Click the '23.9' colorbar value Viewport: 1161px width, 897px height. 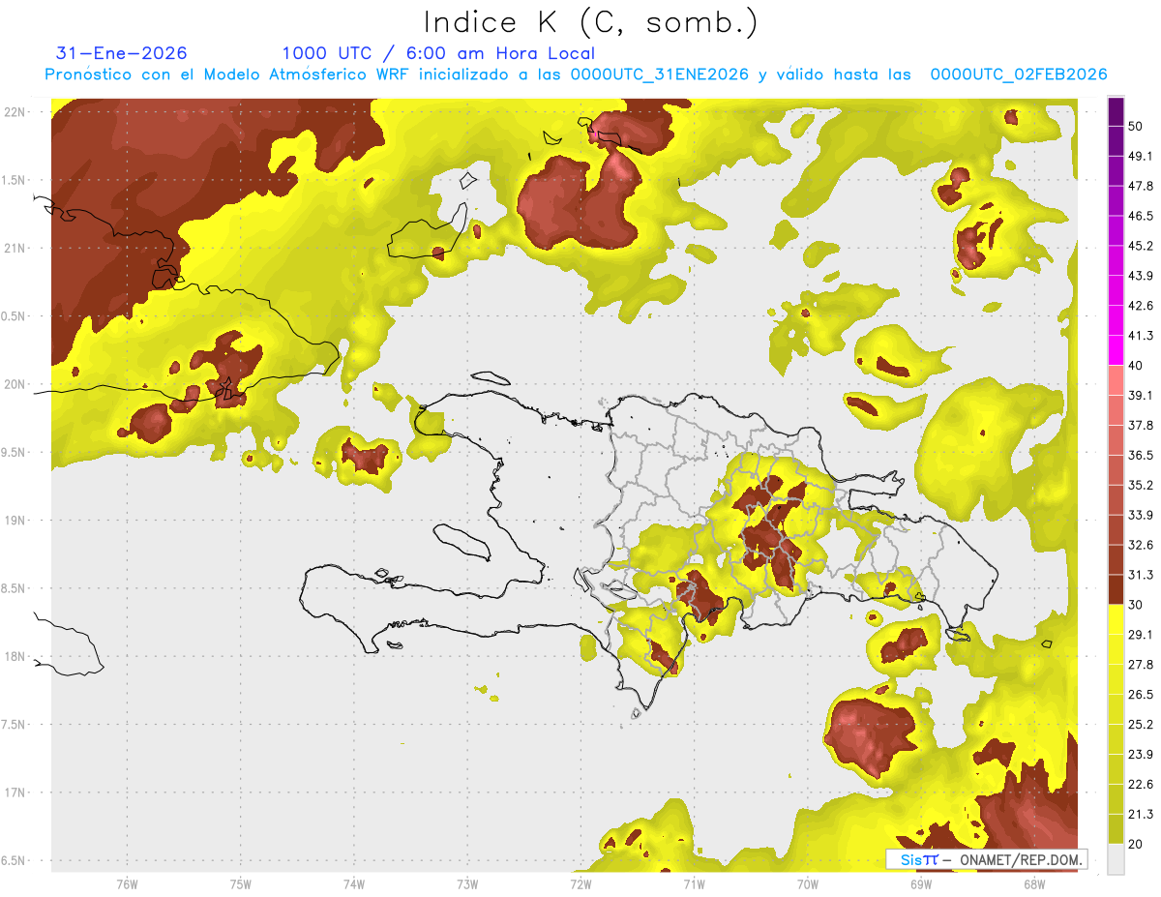pyautogui.click(x=1140, y=755)
